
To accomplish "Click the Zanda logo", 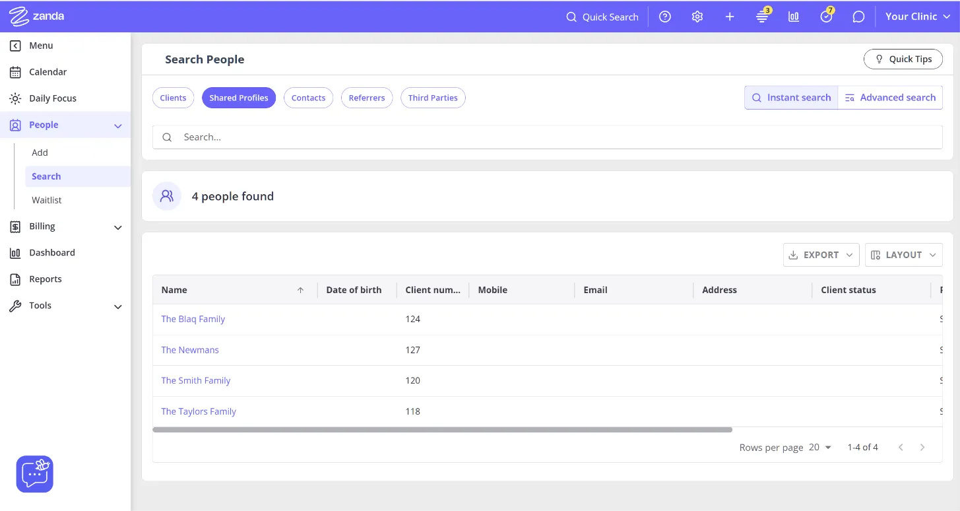I will click(37, 17).
